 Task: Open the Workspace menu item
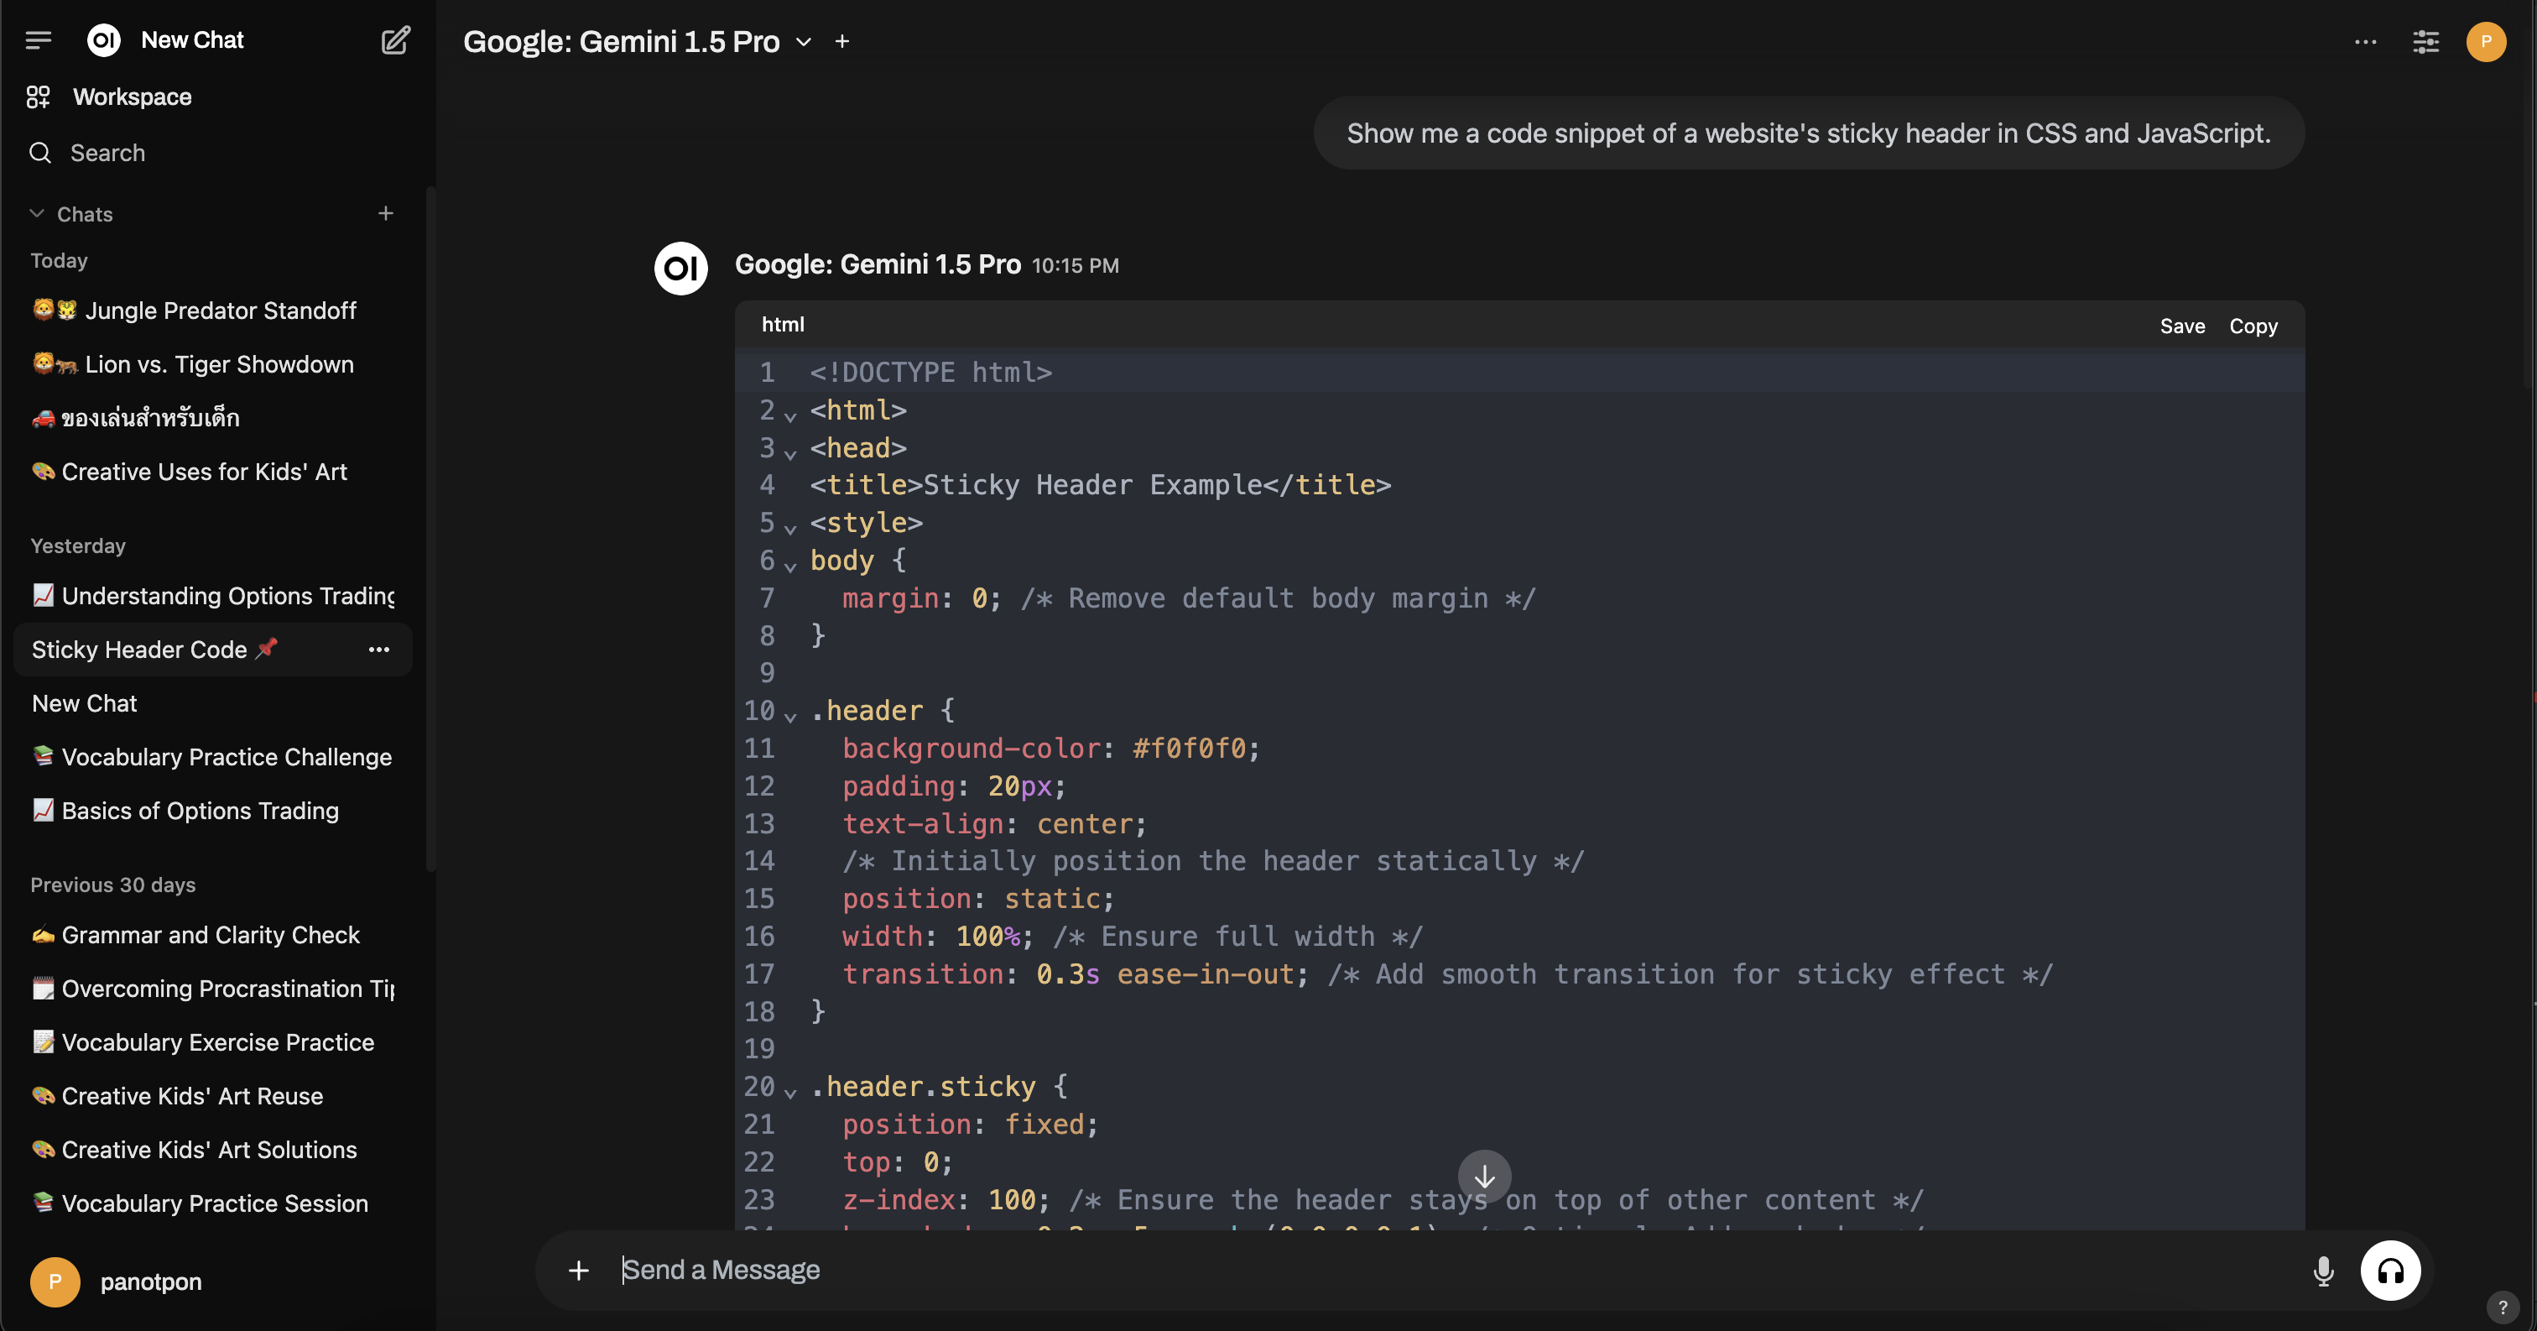[131, 97]
